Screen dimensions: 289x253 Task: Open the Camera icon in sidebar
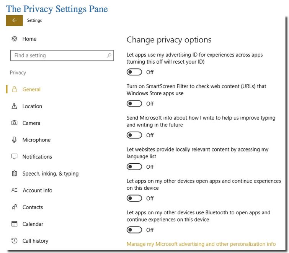(15, 123)
